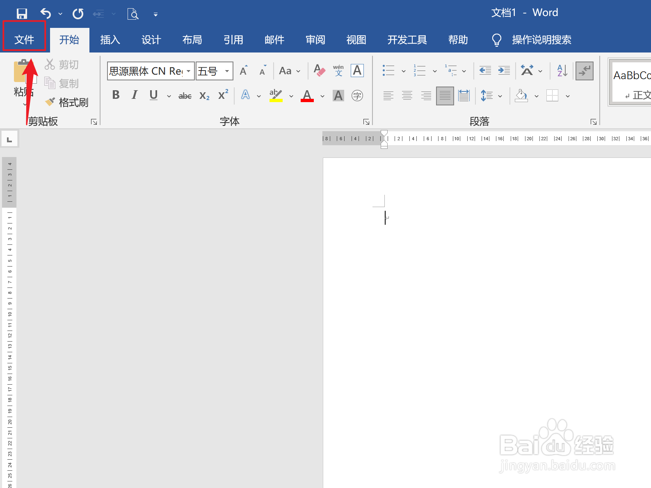The height and width of the screenshot is (488, 651).
Task: Click the 操作说明搜索 search box
Action: pyautogui.click(x=541, y=40)
